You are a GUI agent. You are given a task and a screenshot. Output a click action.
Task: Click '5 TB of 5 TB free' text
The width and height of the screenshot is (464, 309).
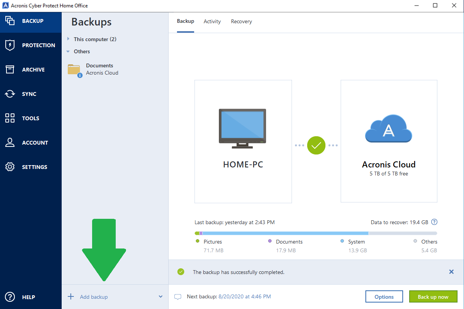[x=389, y=174]
